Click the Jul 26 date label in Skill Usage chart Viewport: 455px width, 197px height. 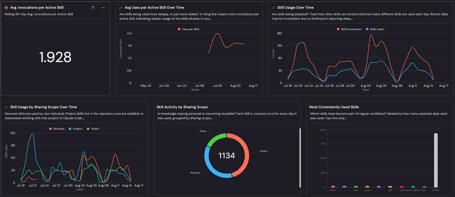click(329, 86)
